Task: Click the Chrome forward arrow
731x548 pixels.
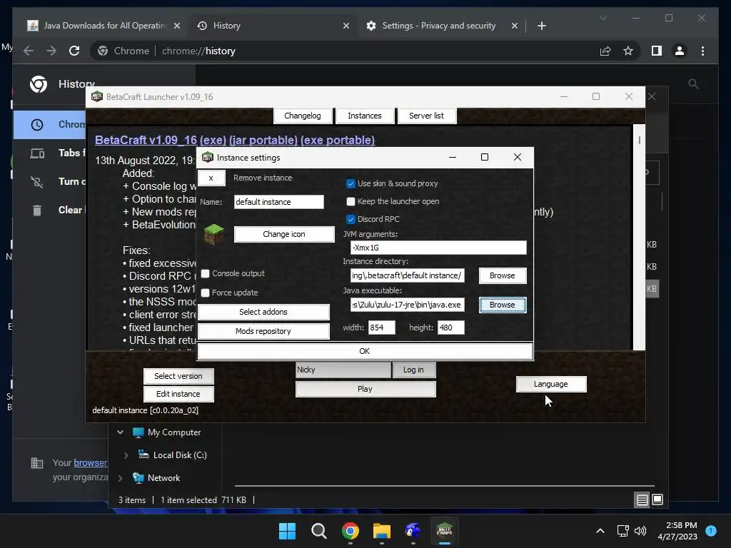Action: coord(51,51)
